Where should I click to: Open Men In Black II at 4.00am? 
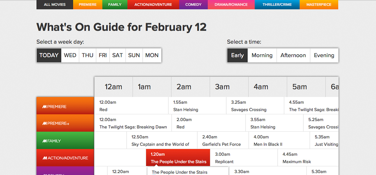click(x=279, y=140)
